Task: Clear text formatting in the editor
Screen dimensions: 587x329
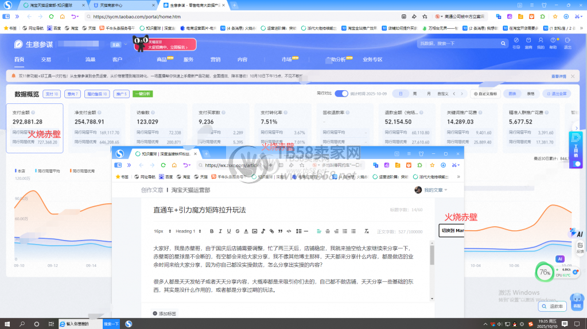Action: coord(367,231)
